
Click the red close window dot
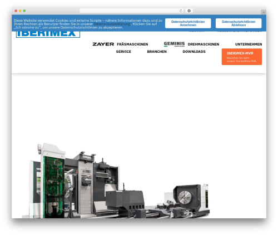tap(16, 11)
